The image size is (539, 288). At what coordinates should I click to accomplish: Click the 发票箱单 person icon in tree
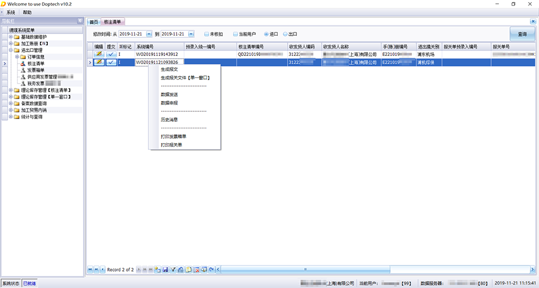point(23,70)
